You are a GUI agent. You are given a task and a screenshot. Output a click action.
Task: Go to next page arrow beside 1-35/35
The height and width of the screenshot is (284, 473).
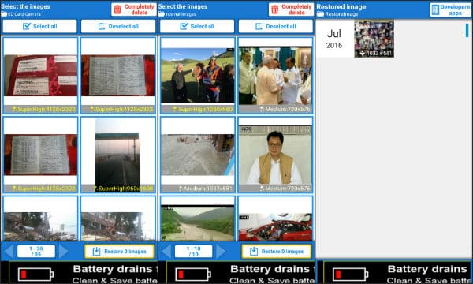tap(64, 251)
